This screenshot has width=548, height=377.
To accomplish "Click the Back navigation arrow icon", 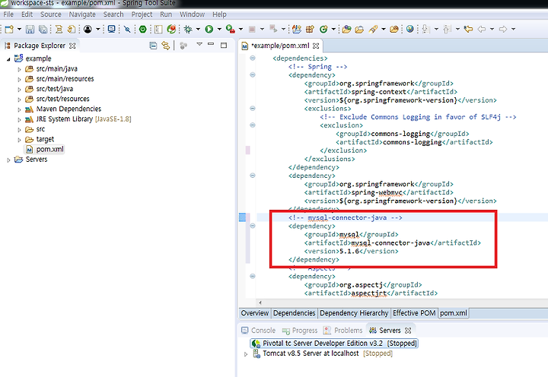I will pos(482,30).
